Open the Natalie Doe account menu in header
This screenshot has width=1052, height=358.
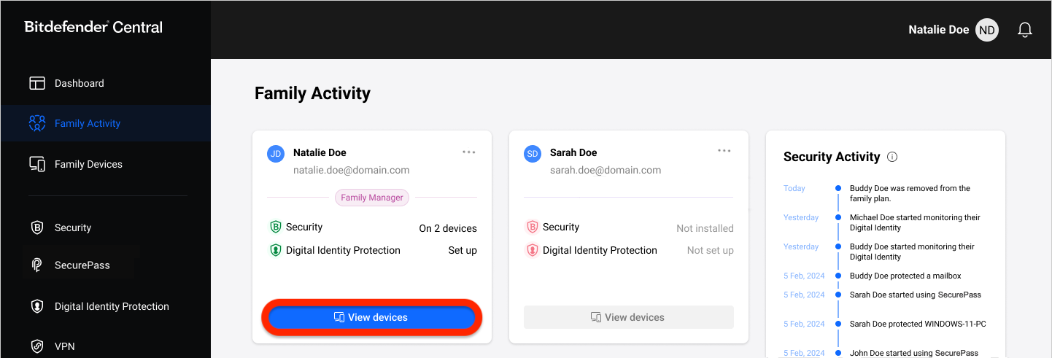pos(939,30)
